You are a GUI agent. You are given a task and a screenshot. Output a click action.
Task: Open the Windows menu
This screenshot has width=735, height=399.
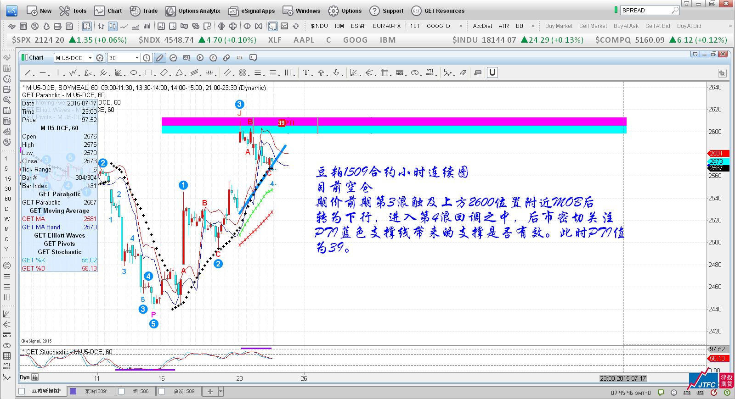(301, 11)
